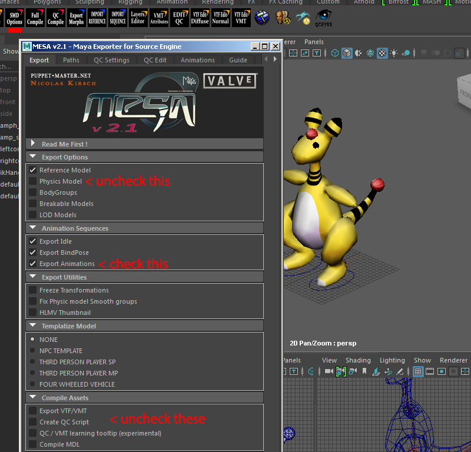Viewport: 471px width, 452px height.
Task: Check Export VTF/VMT option
Action: [33, 411]
